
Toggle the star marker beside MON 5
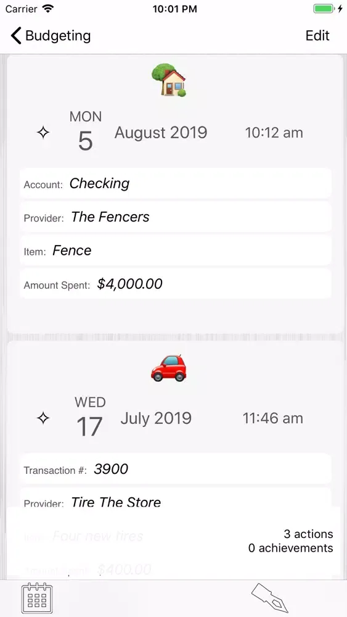pyautogui.click(x=43, y=133)
